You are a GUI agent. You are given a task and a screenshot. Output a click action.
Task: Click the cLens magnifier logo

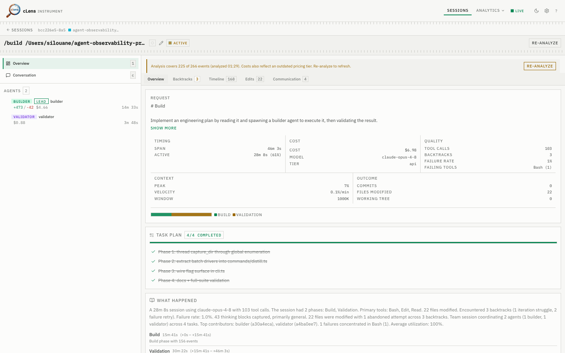(13, 11)
